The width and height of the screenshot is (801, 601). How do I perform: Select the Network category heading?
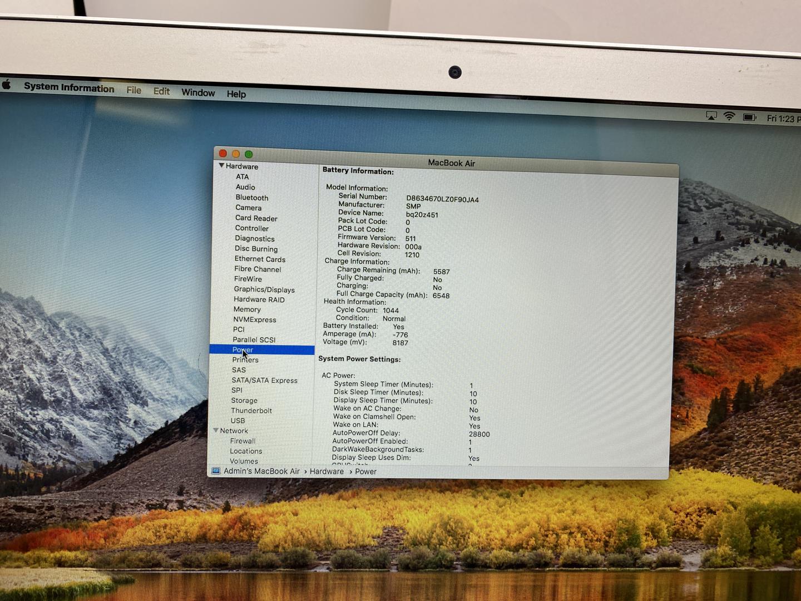pyautogui.click(x=234, y=431)
